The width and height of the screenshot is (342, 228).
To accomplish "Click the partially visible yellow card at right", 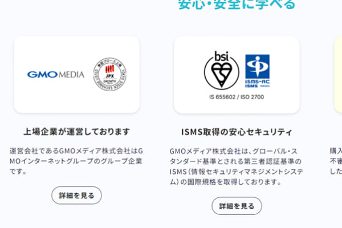I will coord(338,75).
